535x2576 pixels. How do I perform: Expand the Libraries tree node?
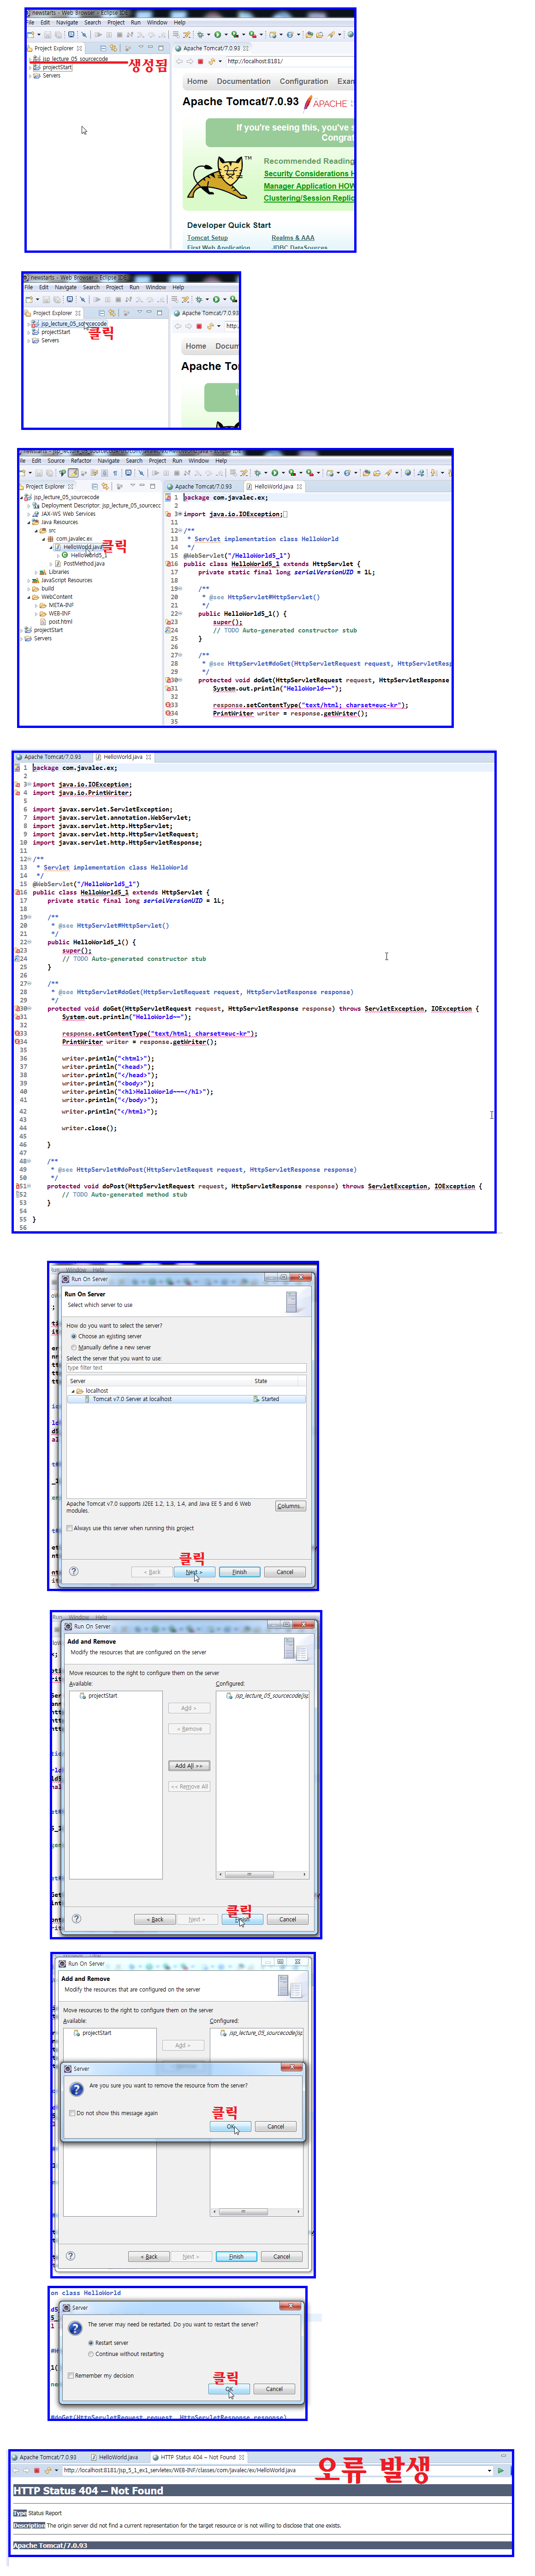point(37,572)
